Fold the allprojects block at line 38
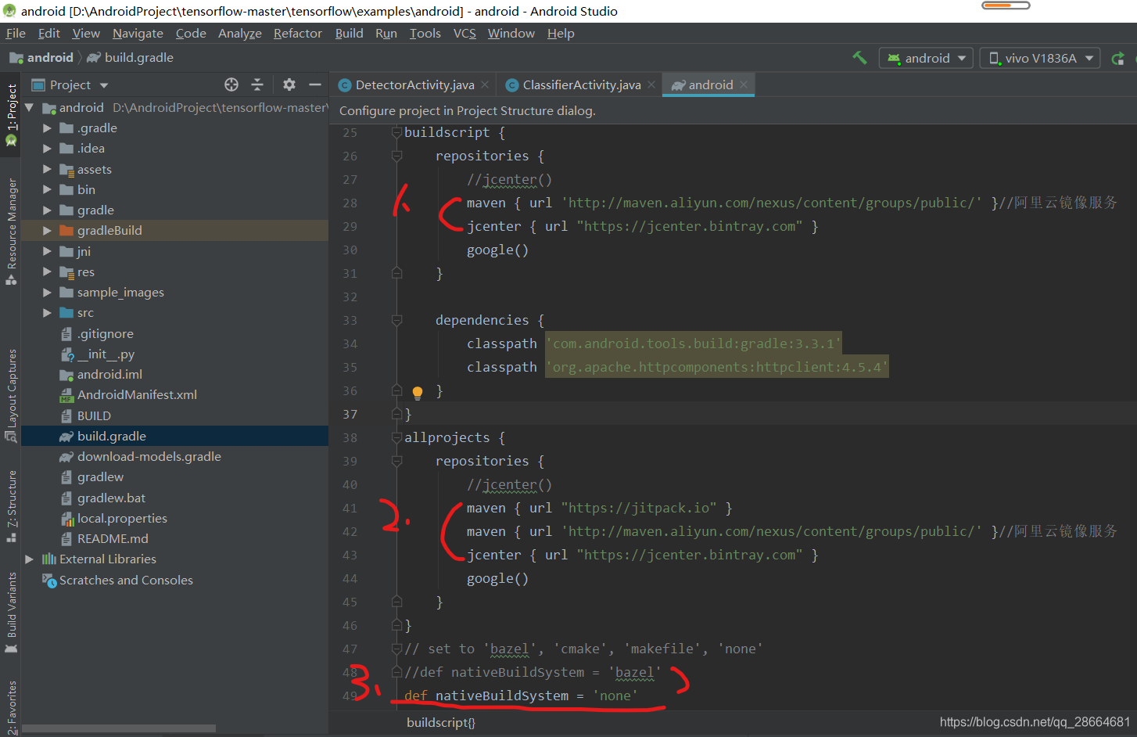Image resolution: width=1137 pixels, height=737 pixels. click(396, 438)
